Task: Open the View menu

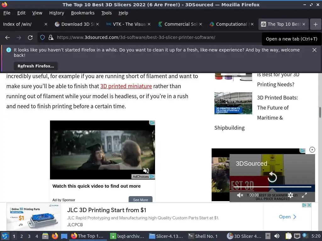Action: pyautogui.click(x=37, y=13)
